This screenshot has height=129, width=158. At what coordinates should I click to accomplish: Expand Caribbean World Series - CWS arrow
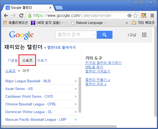(76, 96)
